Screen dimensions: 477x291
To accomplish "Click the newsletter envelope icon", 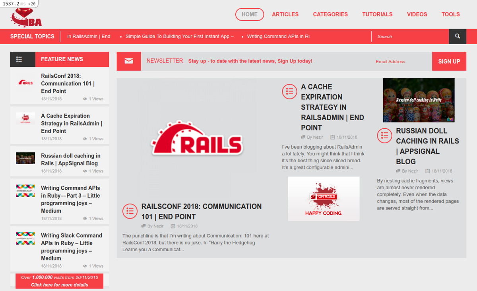I will point(129,61).
